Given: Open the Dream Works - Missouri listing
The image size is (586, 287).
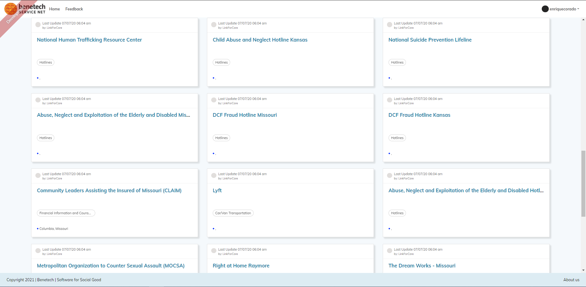Looking at the screenshot, I should coord(421,266).
